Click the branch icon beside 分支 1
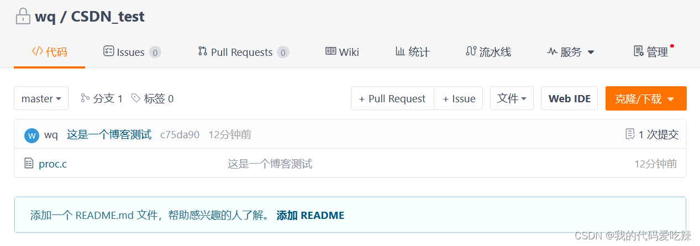The height and width of the screenshot is (246, 700). (x=85, y=98)
